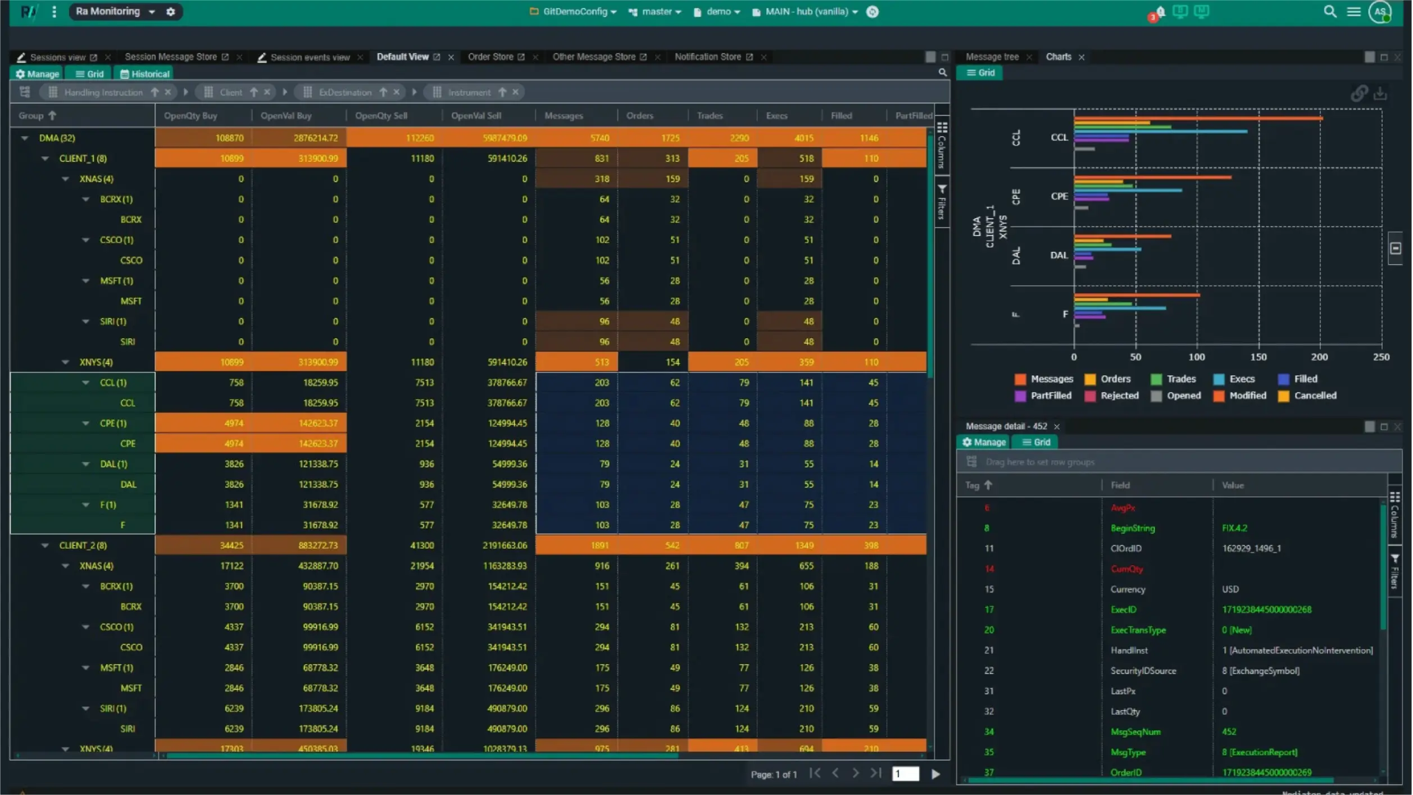Open the Filters panel in Message detail
1413x795 pixels.
(1394, 571)
